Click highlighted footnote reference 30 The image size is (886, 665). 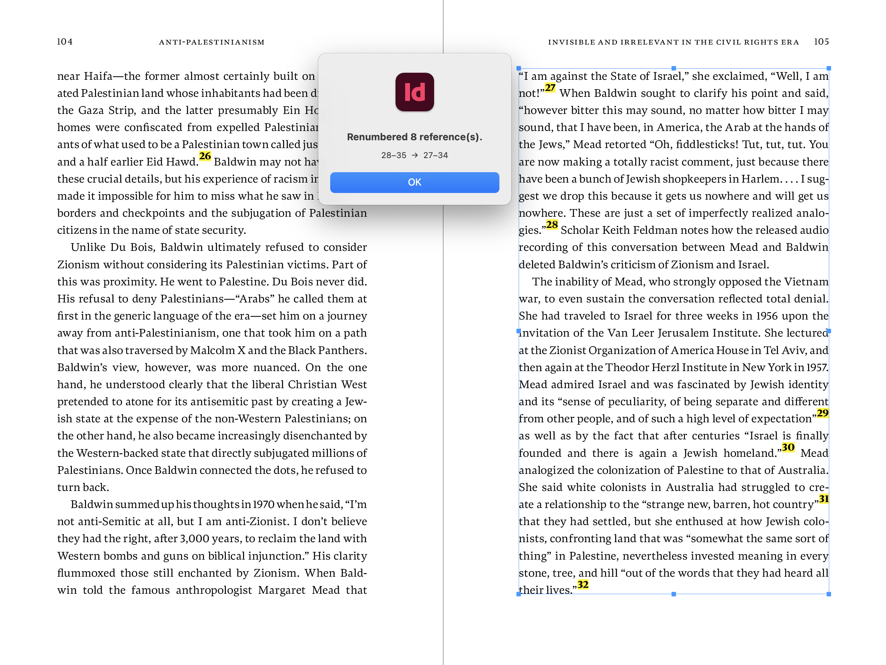point(788,448)
